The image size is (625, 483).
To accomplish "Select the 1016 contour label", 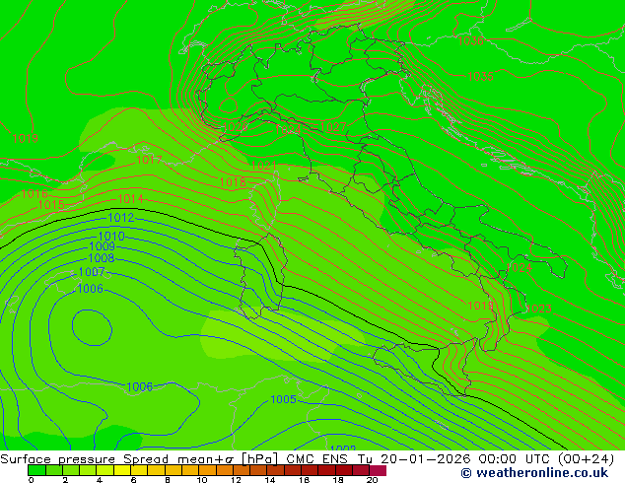I will click(x=35, y=193).
